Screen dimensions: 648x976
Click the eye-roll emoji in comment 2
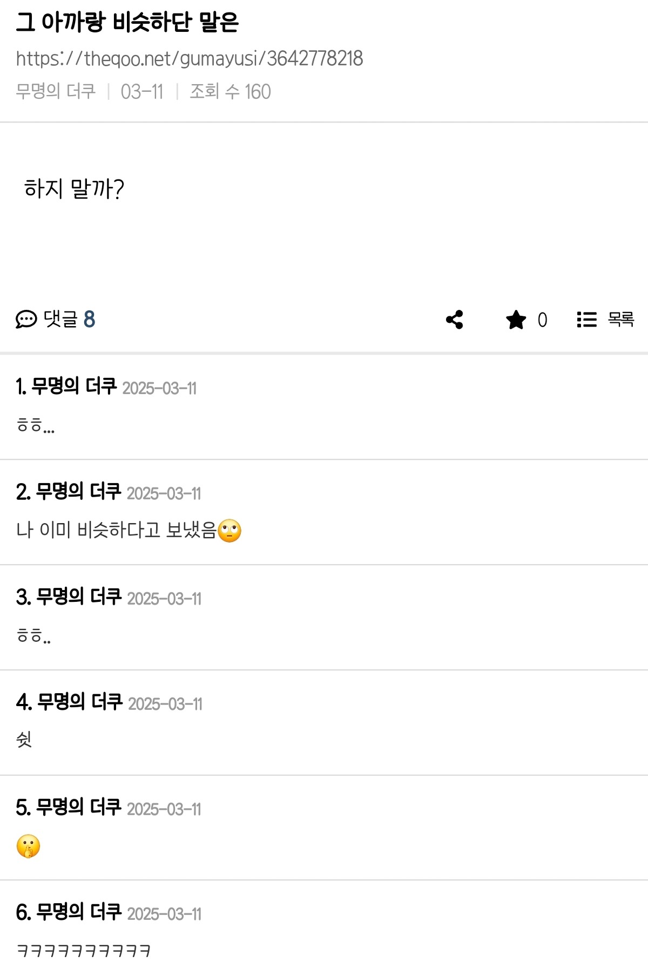[x=230, y=531]
